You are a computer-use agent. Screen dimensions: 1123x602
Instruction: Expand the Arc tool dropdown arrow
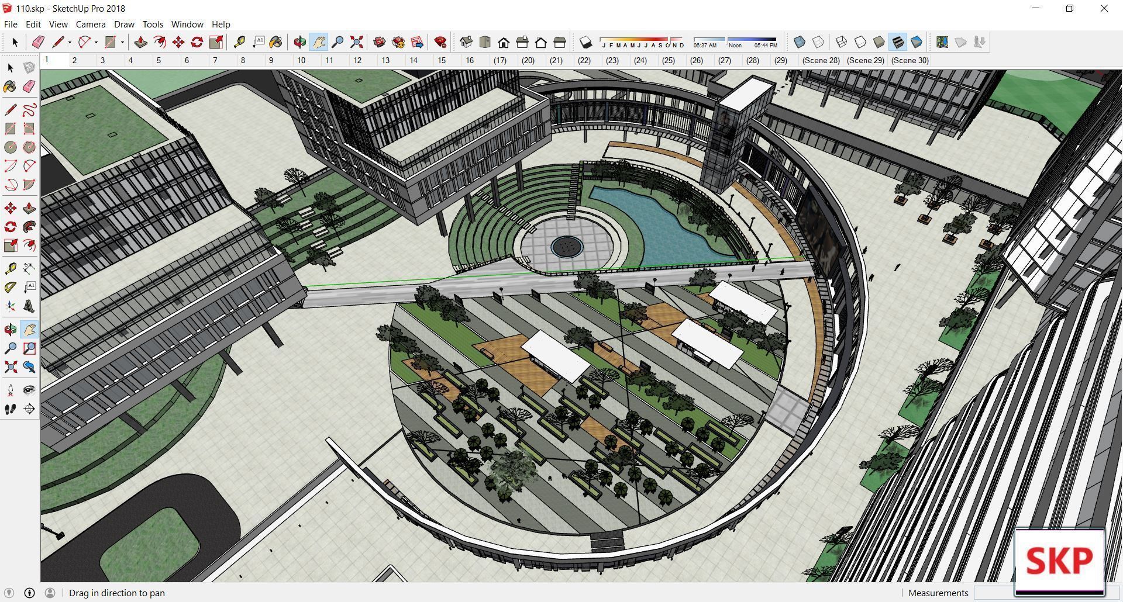(x=96, y=42)
